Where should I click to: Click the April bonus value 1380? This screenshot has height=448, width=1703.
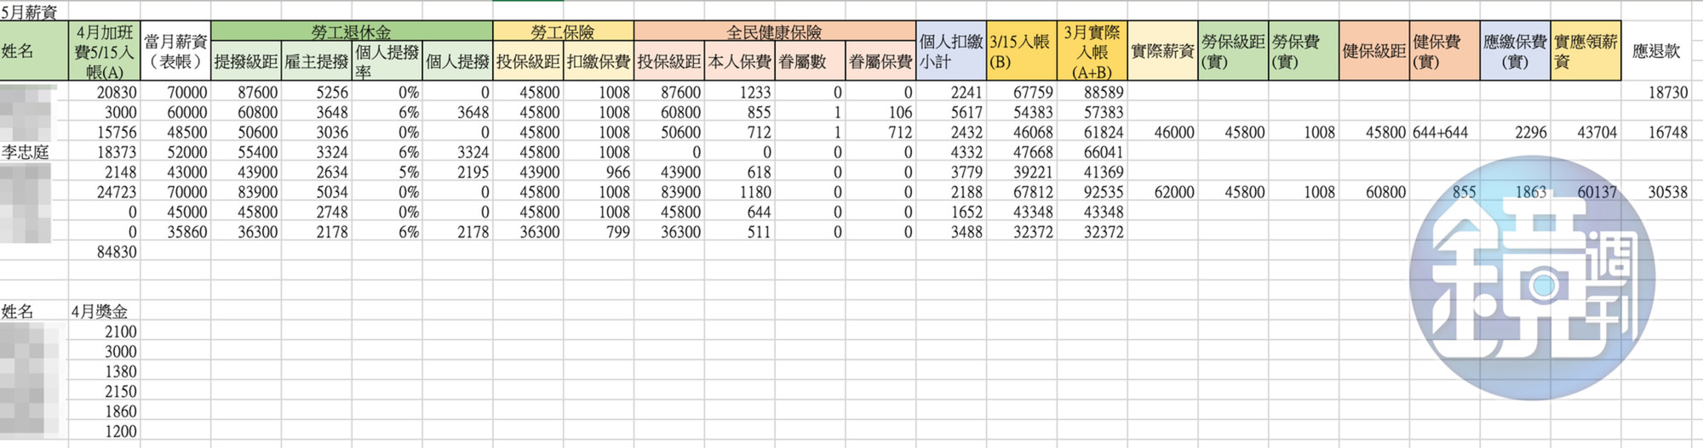pos(105,371)
